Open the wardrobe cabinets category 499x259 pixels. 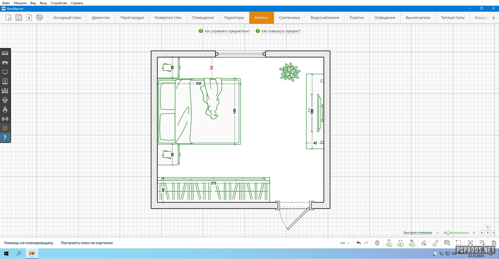tap(5, 81)
